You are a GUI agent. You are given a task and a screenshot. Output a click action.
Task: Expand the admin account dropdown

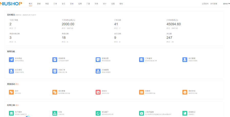226,4
